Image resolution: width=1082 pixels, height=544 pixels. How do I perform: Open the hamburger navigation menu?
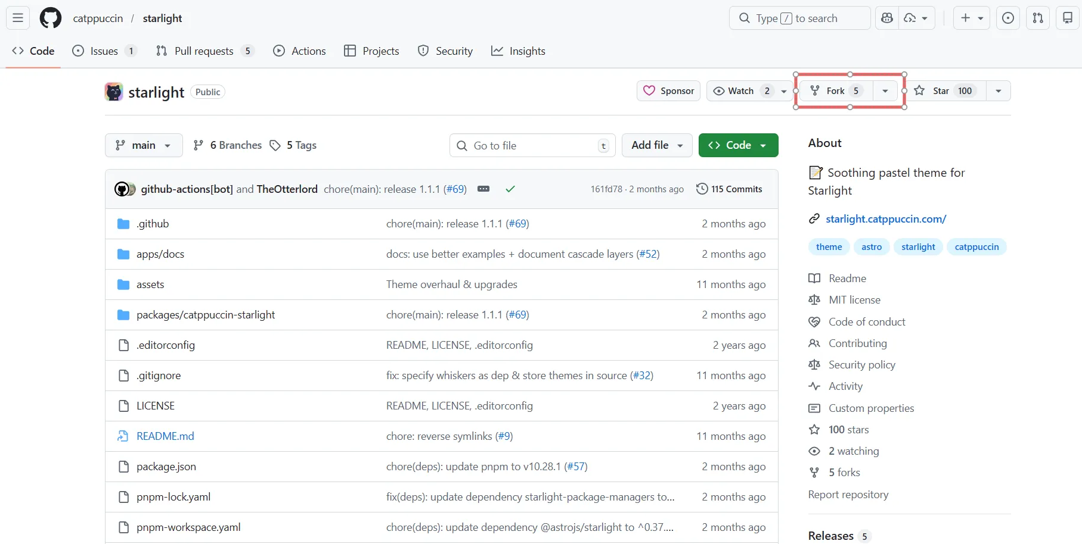tap(18, 18)
